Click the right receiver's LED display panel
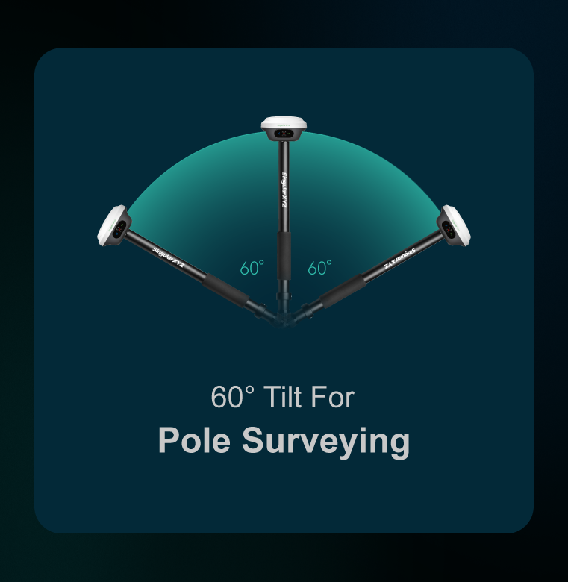The width and height of the screenshot is (568, 582). (449, 229)
